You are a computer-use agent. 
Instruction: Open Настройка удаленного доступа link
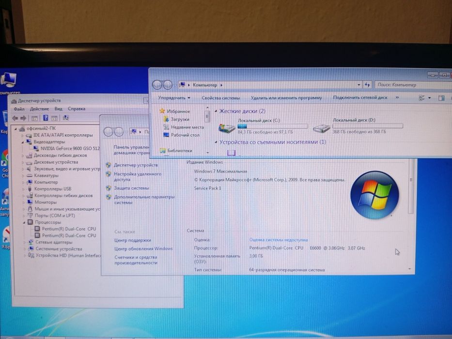point(138,177)
